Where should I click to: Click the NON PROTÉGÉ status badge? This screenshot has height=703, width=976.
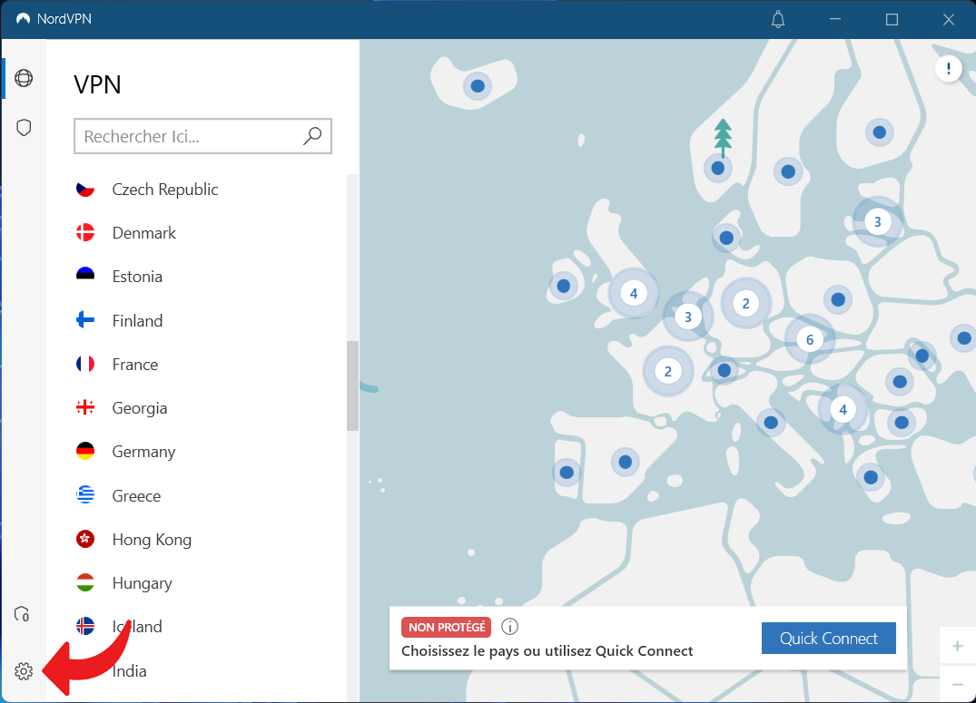(447, 627)
